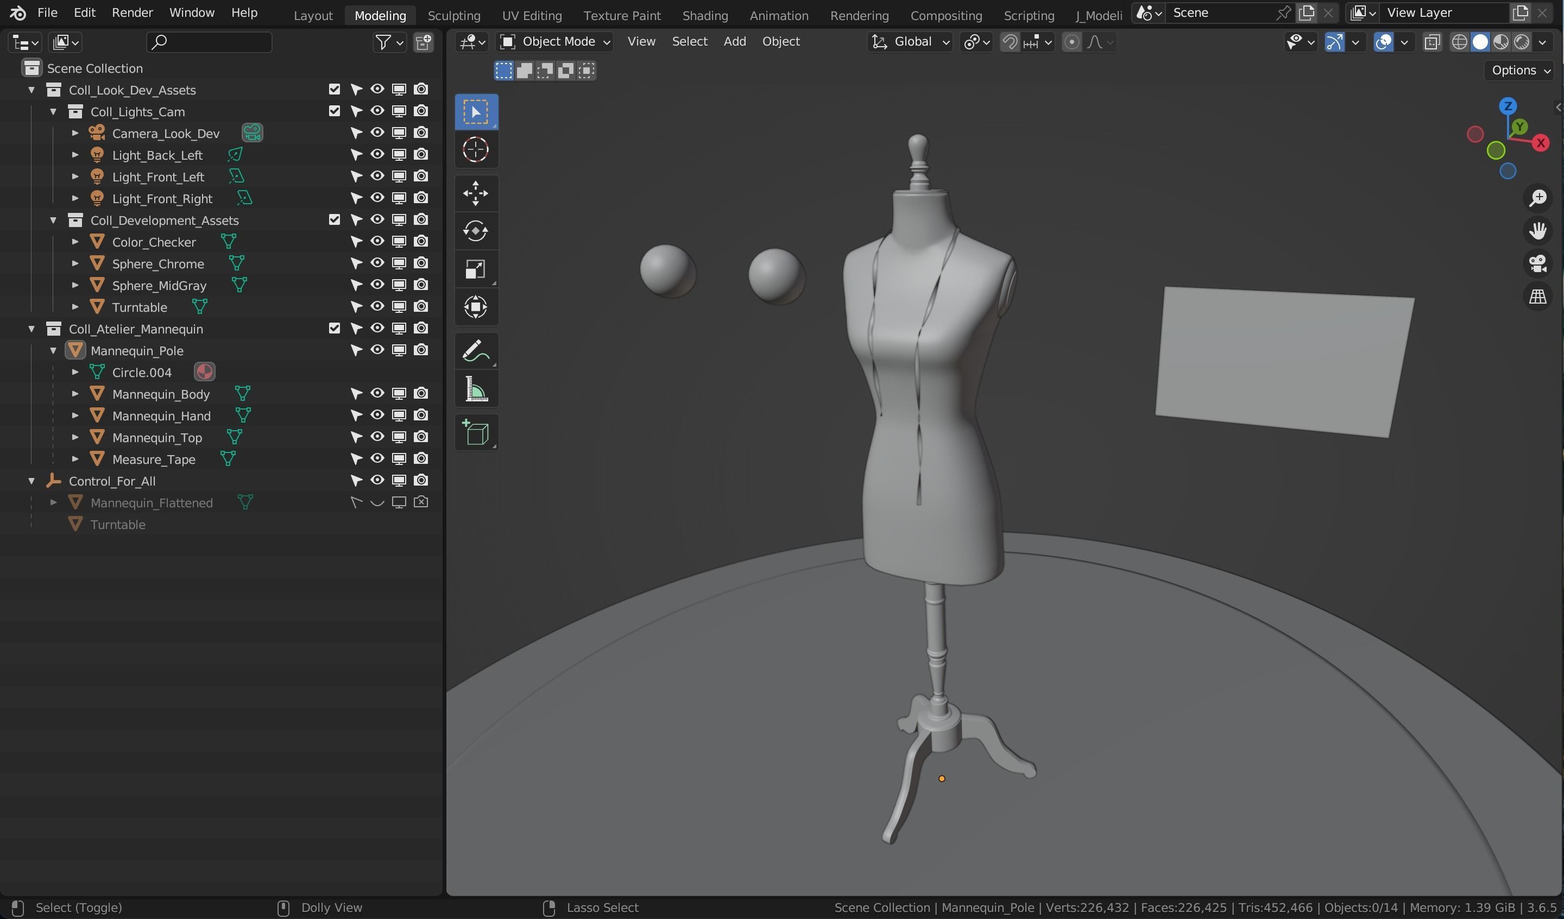Uncheck Coll_Look_Dev_Assets exclude checkbox
The height and width of the screenshot is (919, 1564).
335,90
